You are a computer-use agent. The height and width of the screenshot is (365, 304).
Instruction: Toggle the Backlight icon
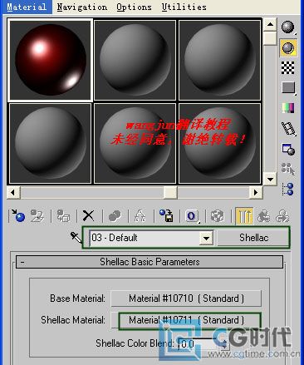[288, 47]
